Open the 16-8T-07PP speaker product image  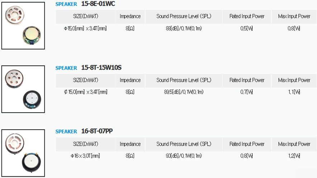click(23, 153)
